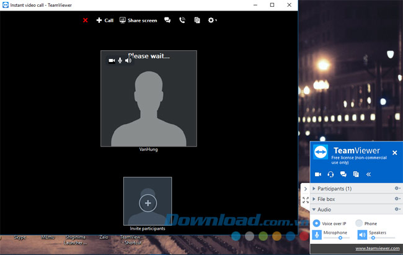The width and height of the screenshot is (403, 255).
Task: Select the Voice over IP radio option
Action: 316,223
